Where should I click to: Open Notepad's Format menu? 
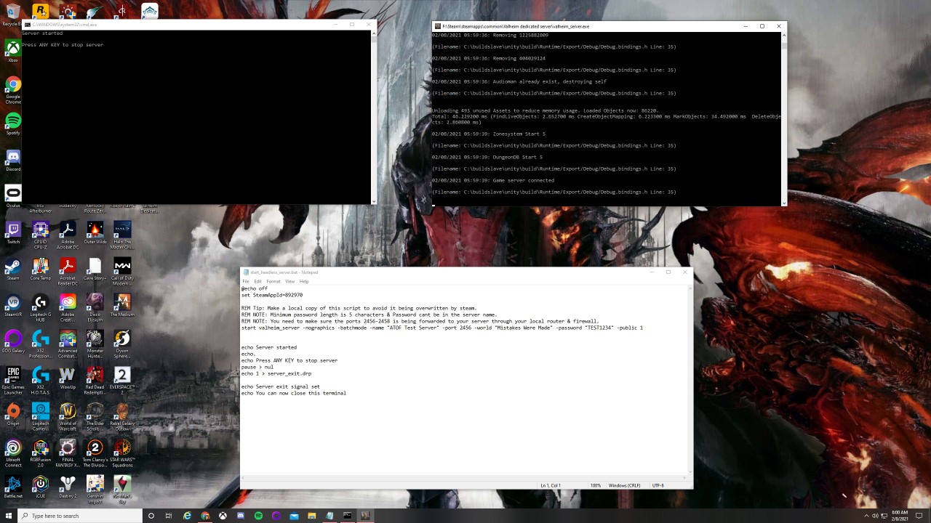coord(273,281)
